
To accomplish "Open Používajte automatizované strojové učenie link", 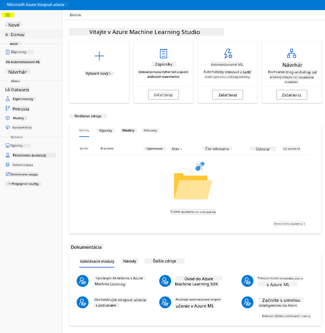I will coord(198,303).
